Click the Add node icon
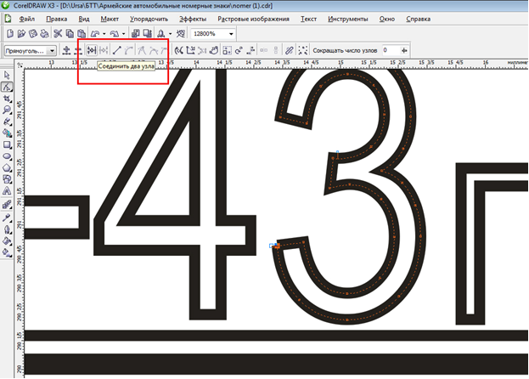This screenshot has height=379, width=529. point(66,51)
